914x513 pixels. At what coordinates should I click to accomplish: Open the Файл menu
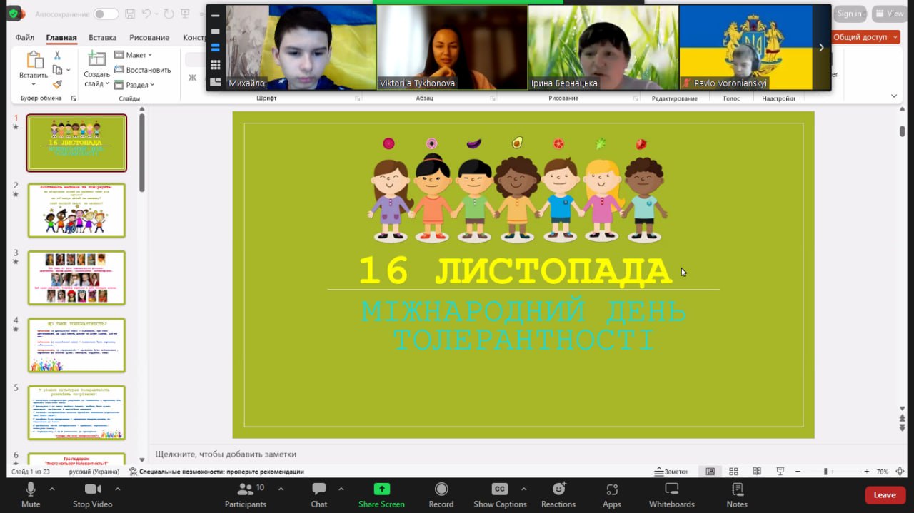[x=25, y=38]
